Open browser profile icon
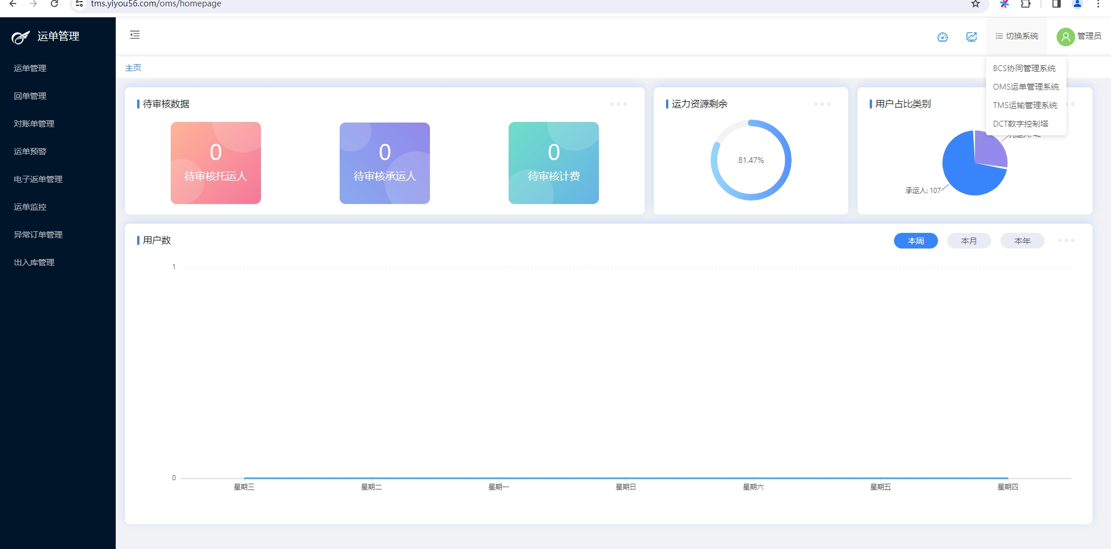This screenshot has width=1111, height=549. tap(1077, 3)
